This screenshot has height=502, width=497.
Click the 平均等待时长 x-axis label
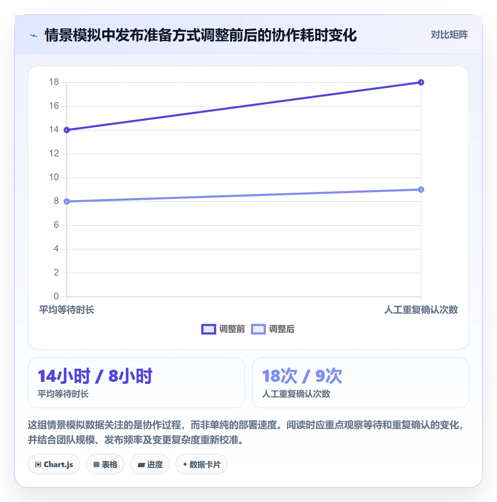coord(67,310)
